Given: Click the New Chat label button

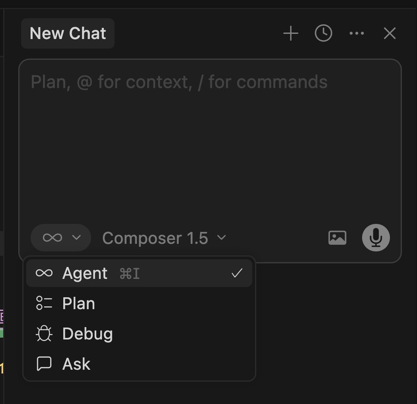Looking at the screenshot, I should coord(67,33).
